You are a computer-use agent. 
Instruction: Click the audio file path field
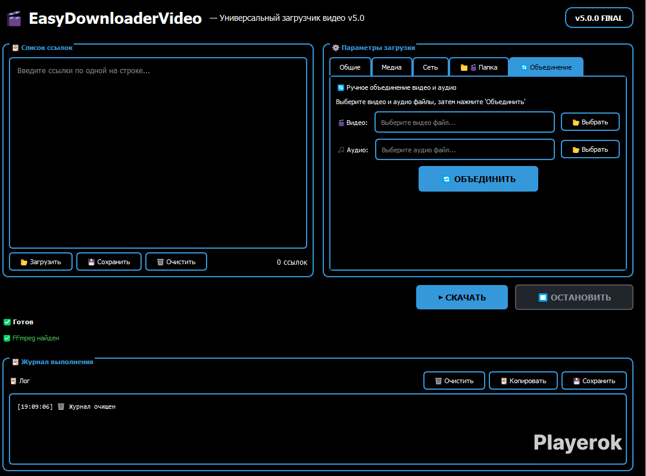point(465,150)
